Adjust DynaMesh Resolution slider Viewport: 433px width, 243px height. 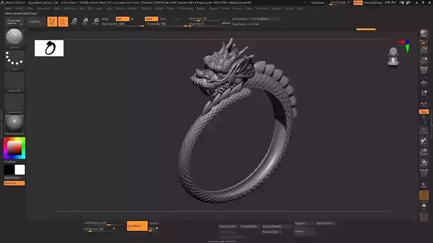(99, 229)
